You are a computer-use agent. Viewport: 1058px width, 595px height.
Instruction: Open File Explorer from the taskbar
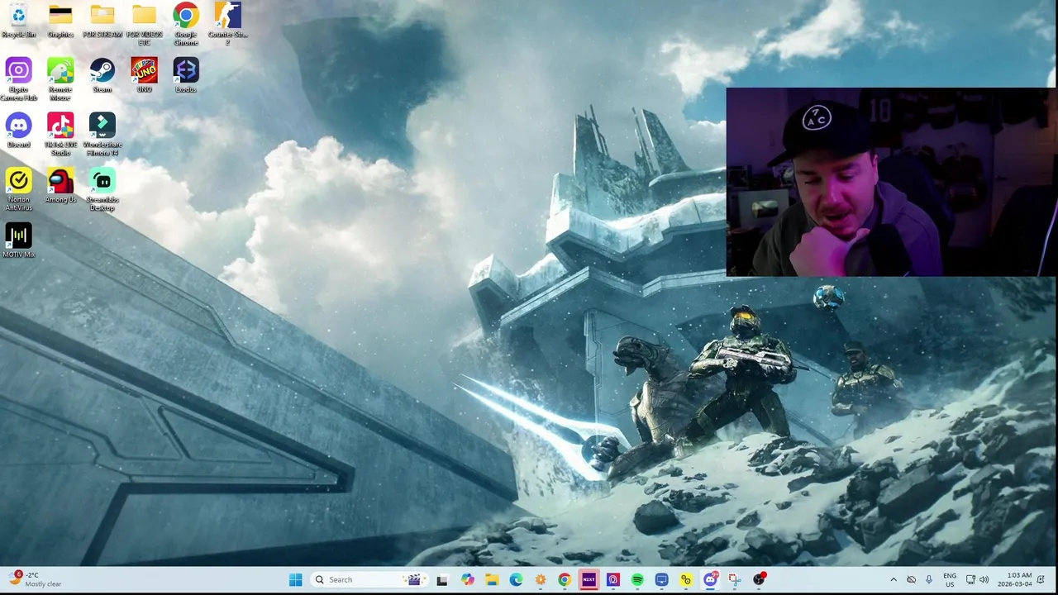pyautogui.click(x=492, y=580)
